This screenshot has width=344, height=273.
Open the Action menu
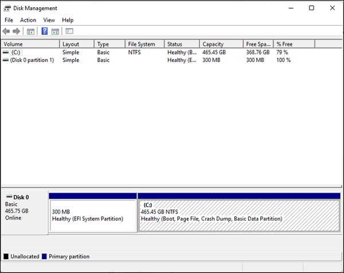(x=28, y=20)
